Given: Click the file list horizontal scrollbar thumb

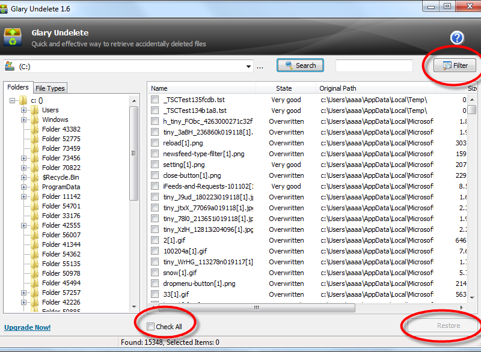Looking at the screenshot, I should pos(257,308).
